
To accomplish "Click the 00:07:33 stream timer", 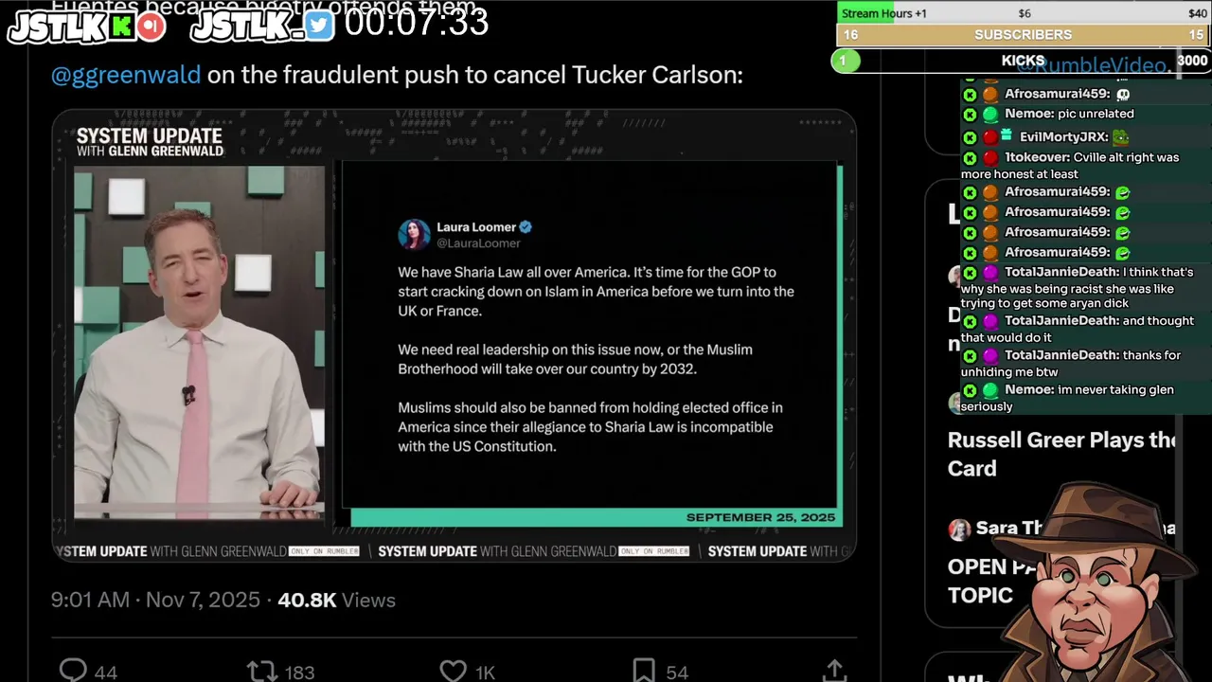I will pos(416,21).
